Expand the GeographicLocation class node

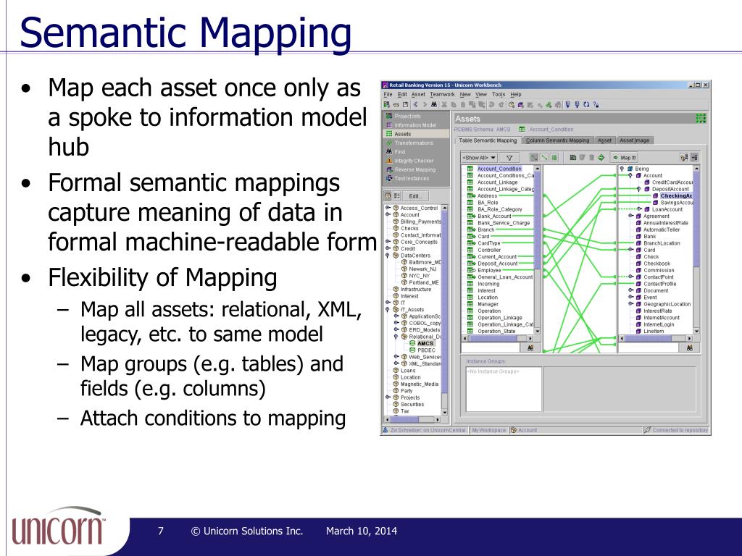tap(631, 304)
